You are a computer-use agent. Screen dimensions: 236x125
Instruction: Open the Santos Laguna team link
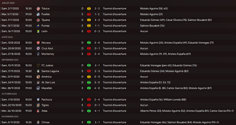(x=50, y=71)
